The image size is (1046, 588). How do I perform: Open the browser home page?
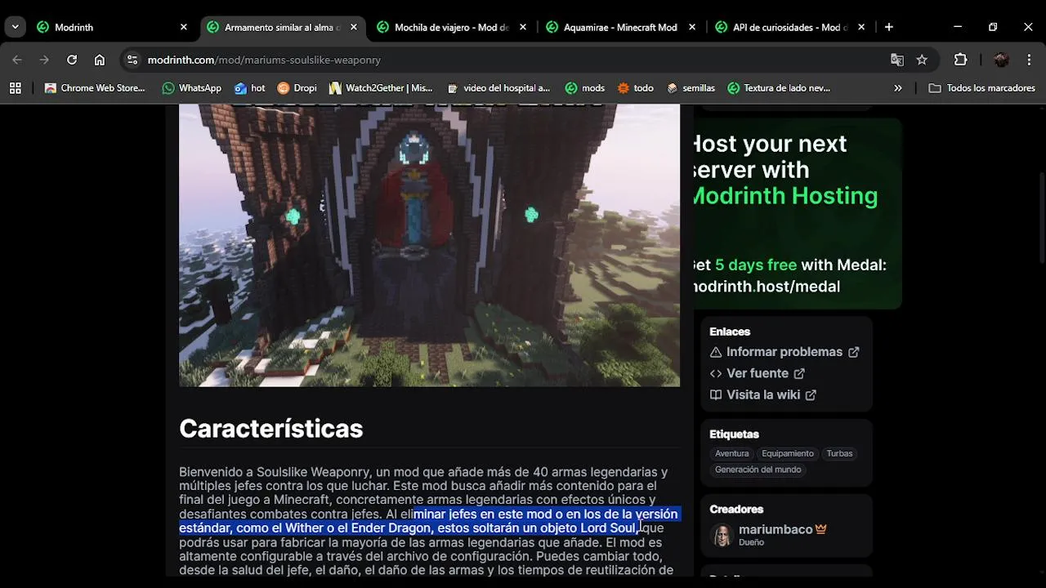(x=100, y=60)
